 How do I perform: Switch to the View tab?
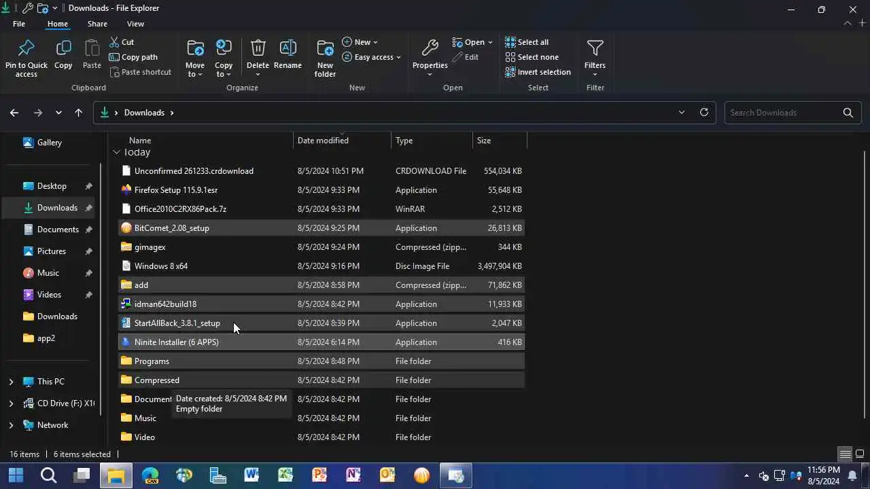point(135,24)
